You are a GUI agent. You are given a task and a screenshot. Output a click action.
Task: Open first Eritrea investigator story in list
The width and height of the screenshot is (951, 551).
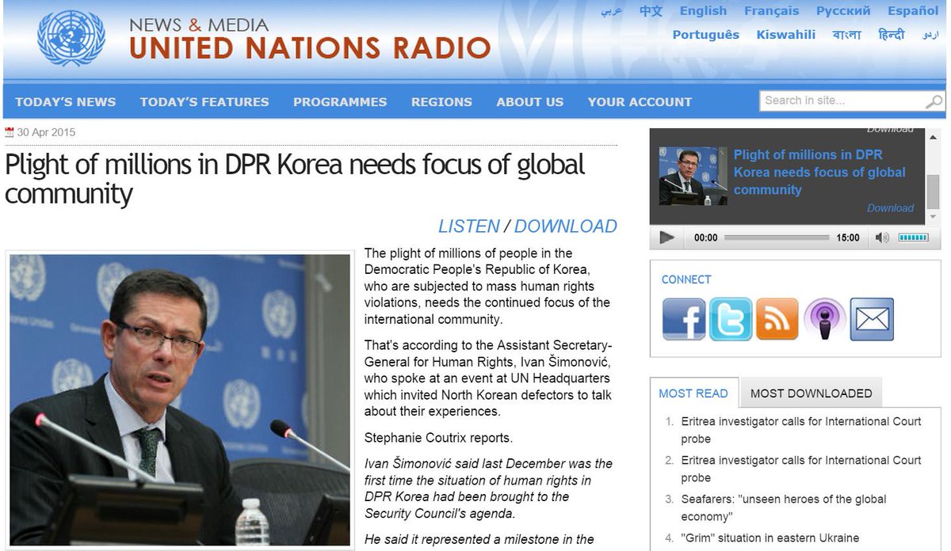800,430
